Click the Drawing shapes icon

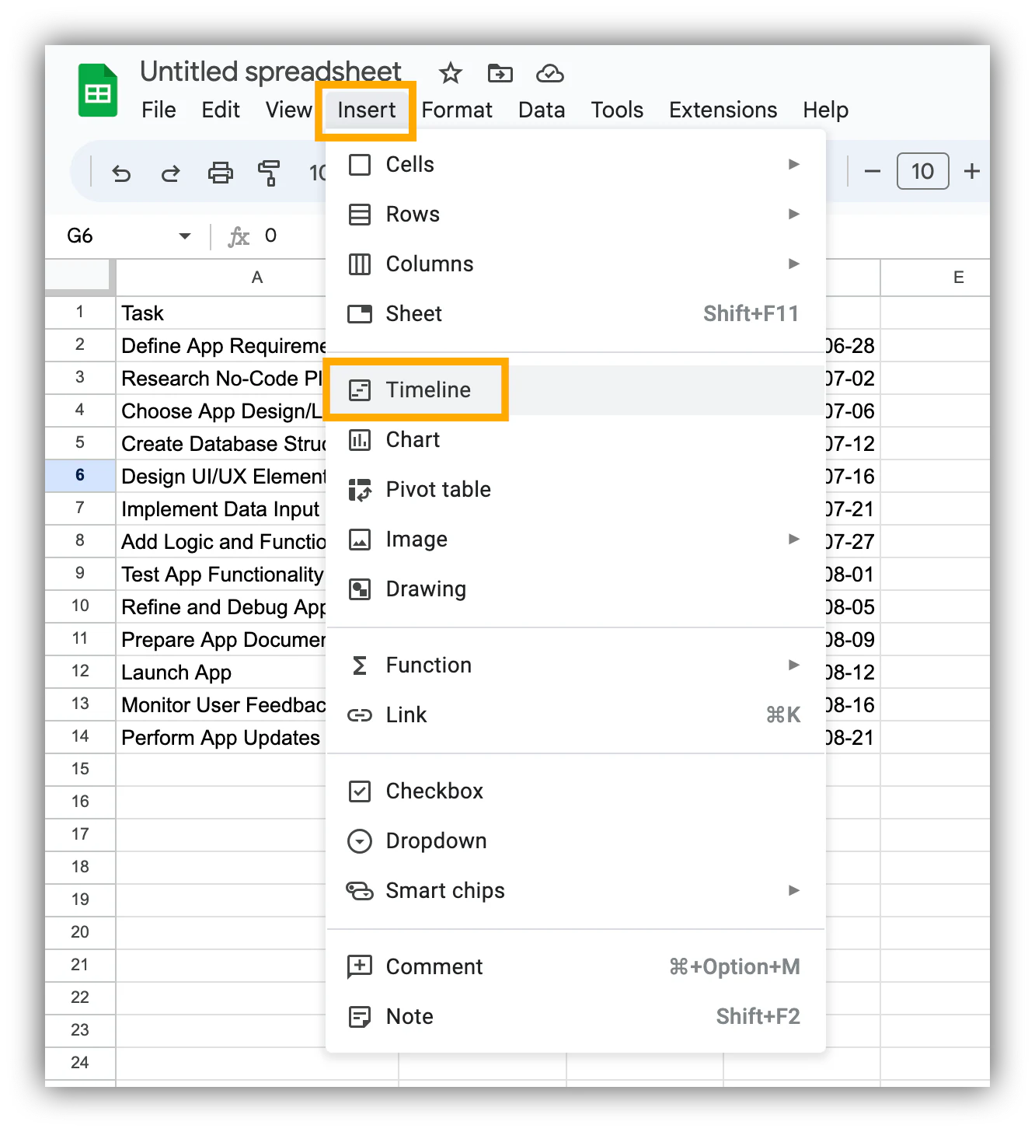[x=360, y=589]
